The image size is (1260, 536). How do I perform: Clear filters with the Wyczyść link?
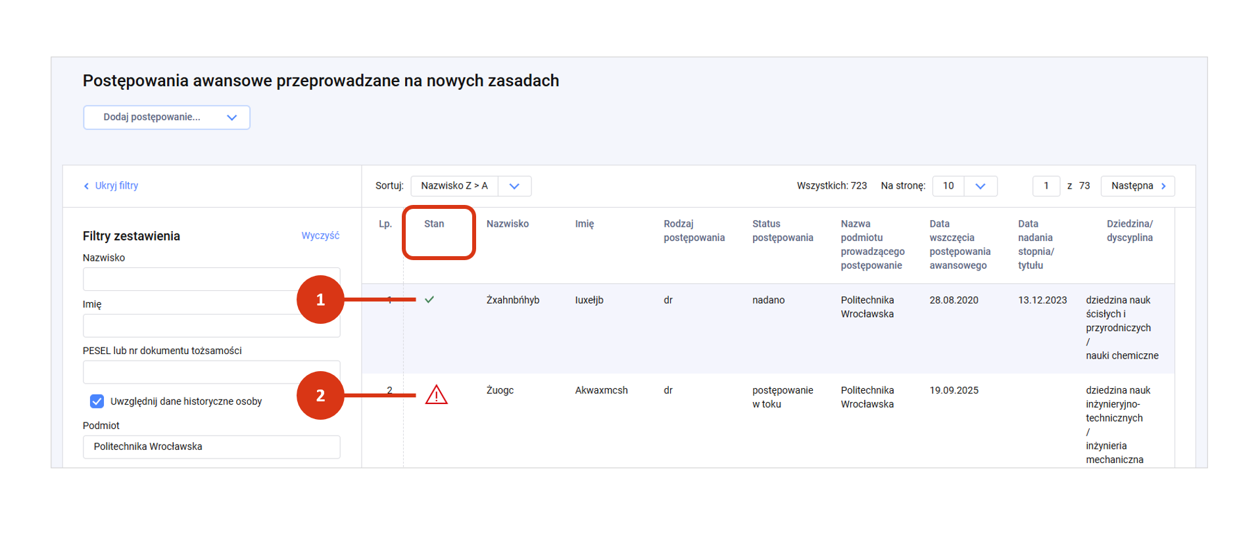tap(320, 236)
